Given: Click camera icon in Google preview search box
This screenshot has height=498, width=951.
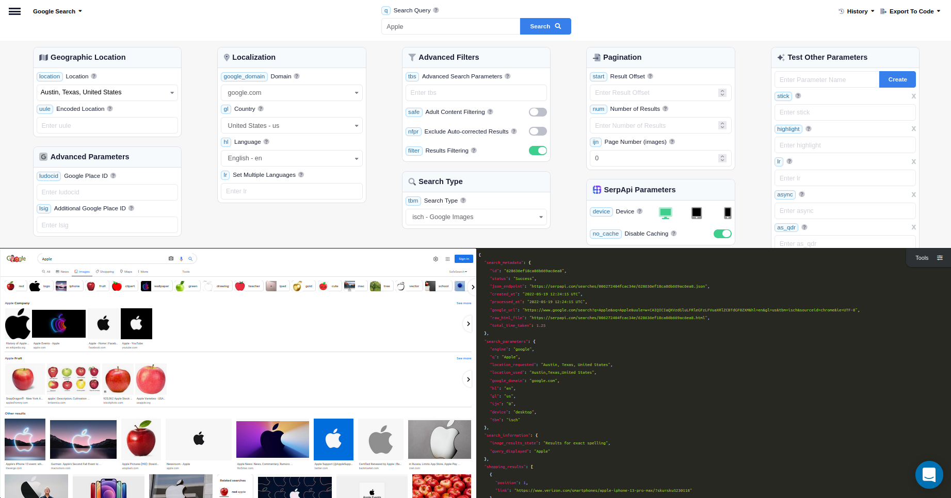Looking at the screenshot, I should [171, 259].
